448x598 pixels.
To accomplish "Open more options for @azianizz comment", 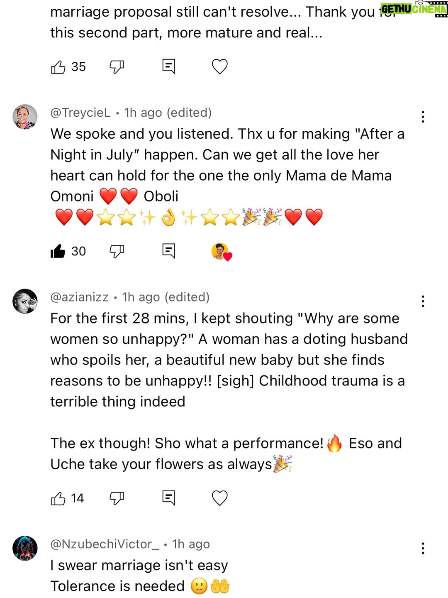I will 423,301.
